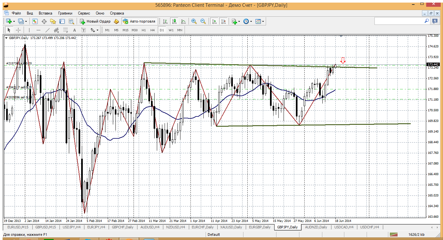The height and width of the screenshot is (240, 443).
Task: Draw a horizontal line on chart
Action: pyautogui.click(x=38, y=30)
